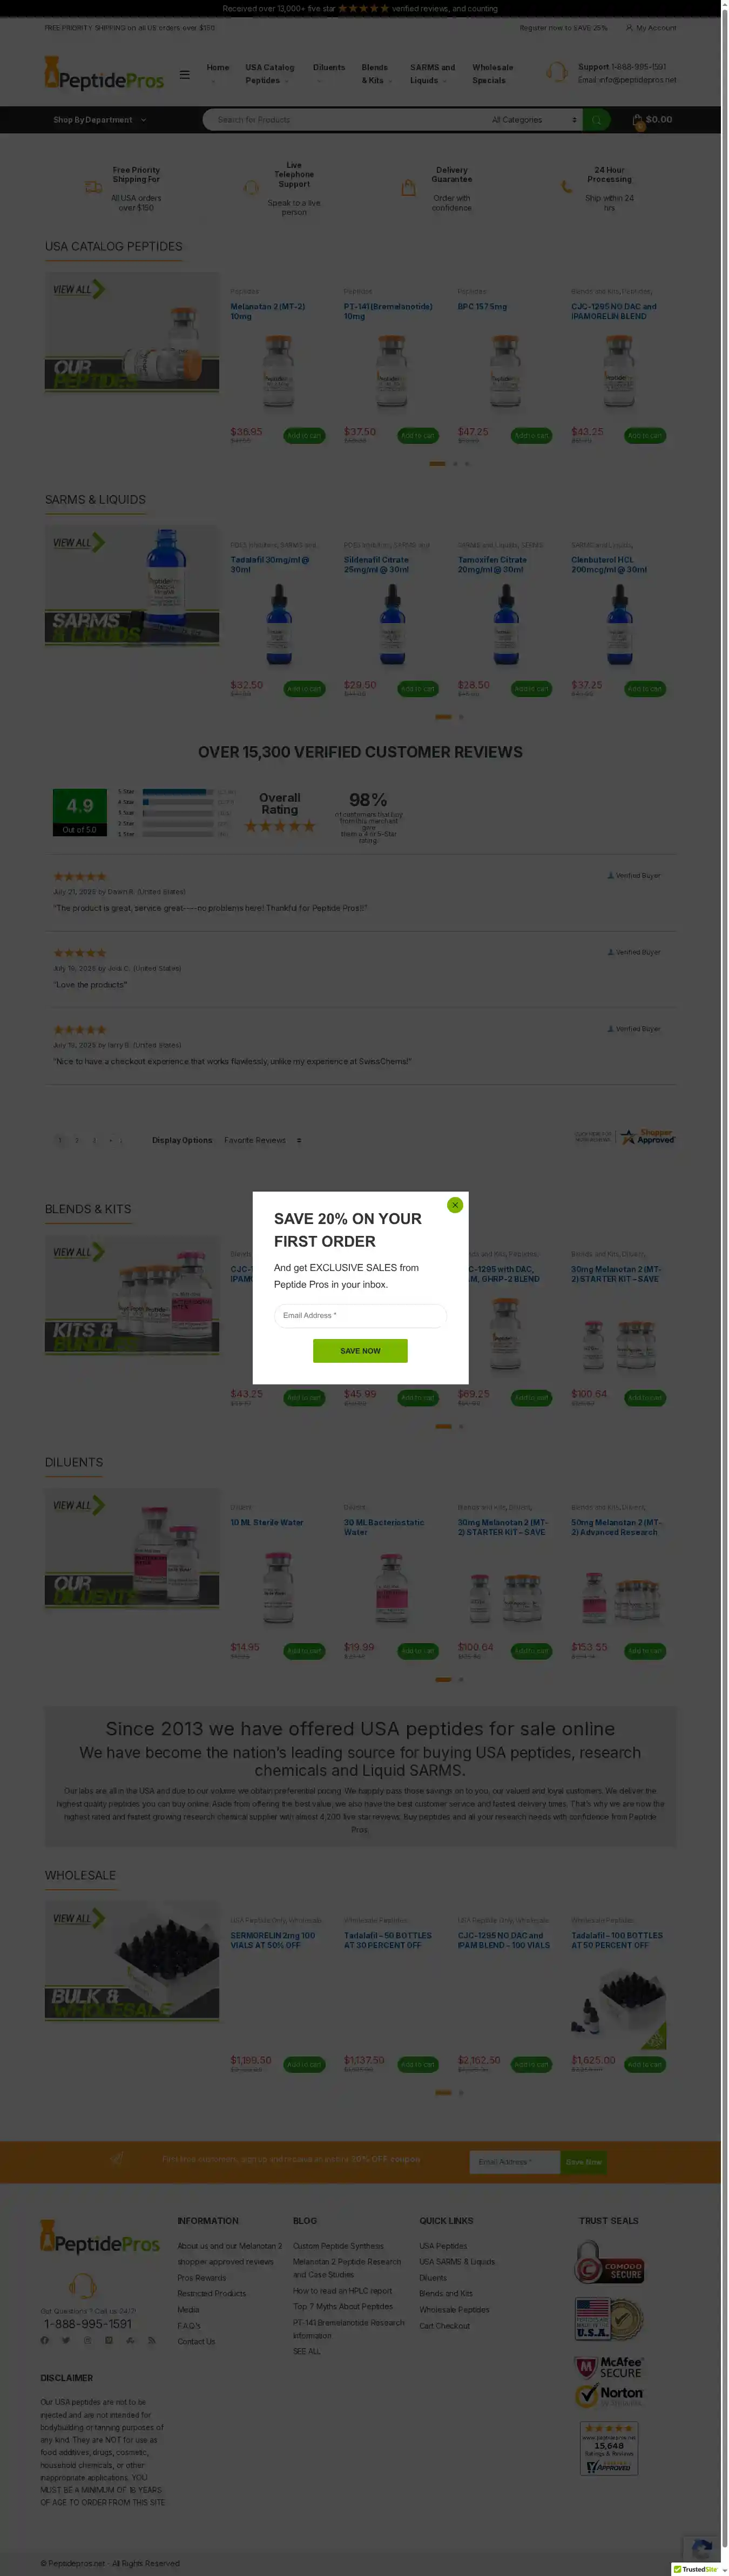Click the Twitter icon in footer
This screenshot has height=2576, width=729.
coord(66,2340)
